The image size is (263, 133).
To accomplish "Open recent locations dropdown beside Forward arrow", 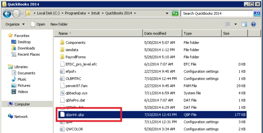I will [x=22, y=14].
